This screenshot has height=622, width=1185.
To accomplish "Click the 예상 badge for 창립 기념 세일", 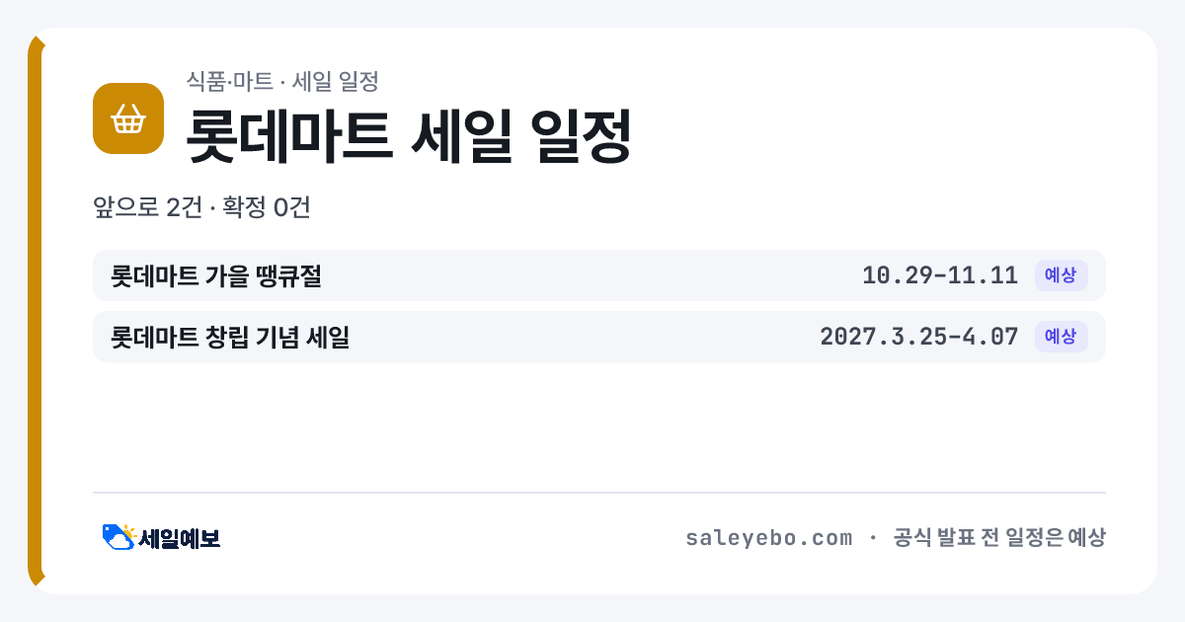I will pyautogui.click(x=1061, y=337).
